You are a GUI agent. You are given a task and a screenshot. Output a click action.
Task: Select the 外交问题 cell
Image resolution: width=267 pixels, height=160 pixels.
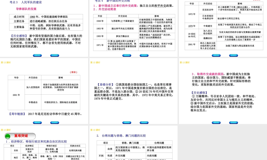pos(130,155)
